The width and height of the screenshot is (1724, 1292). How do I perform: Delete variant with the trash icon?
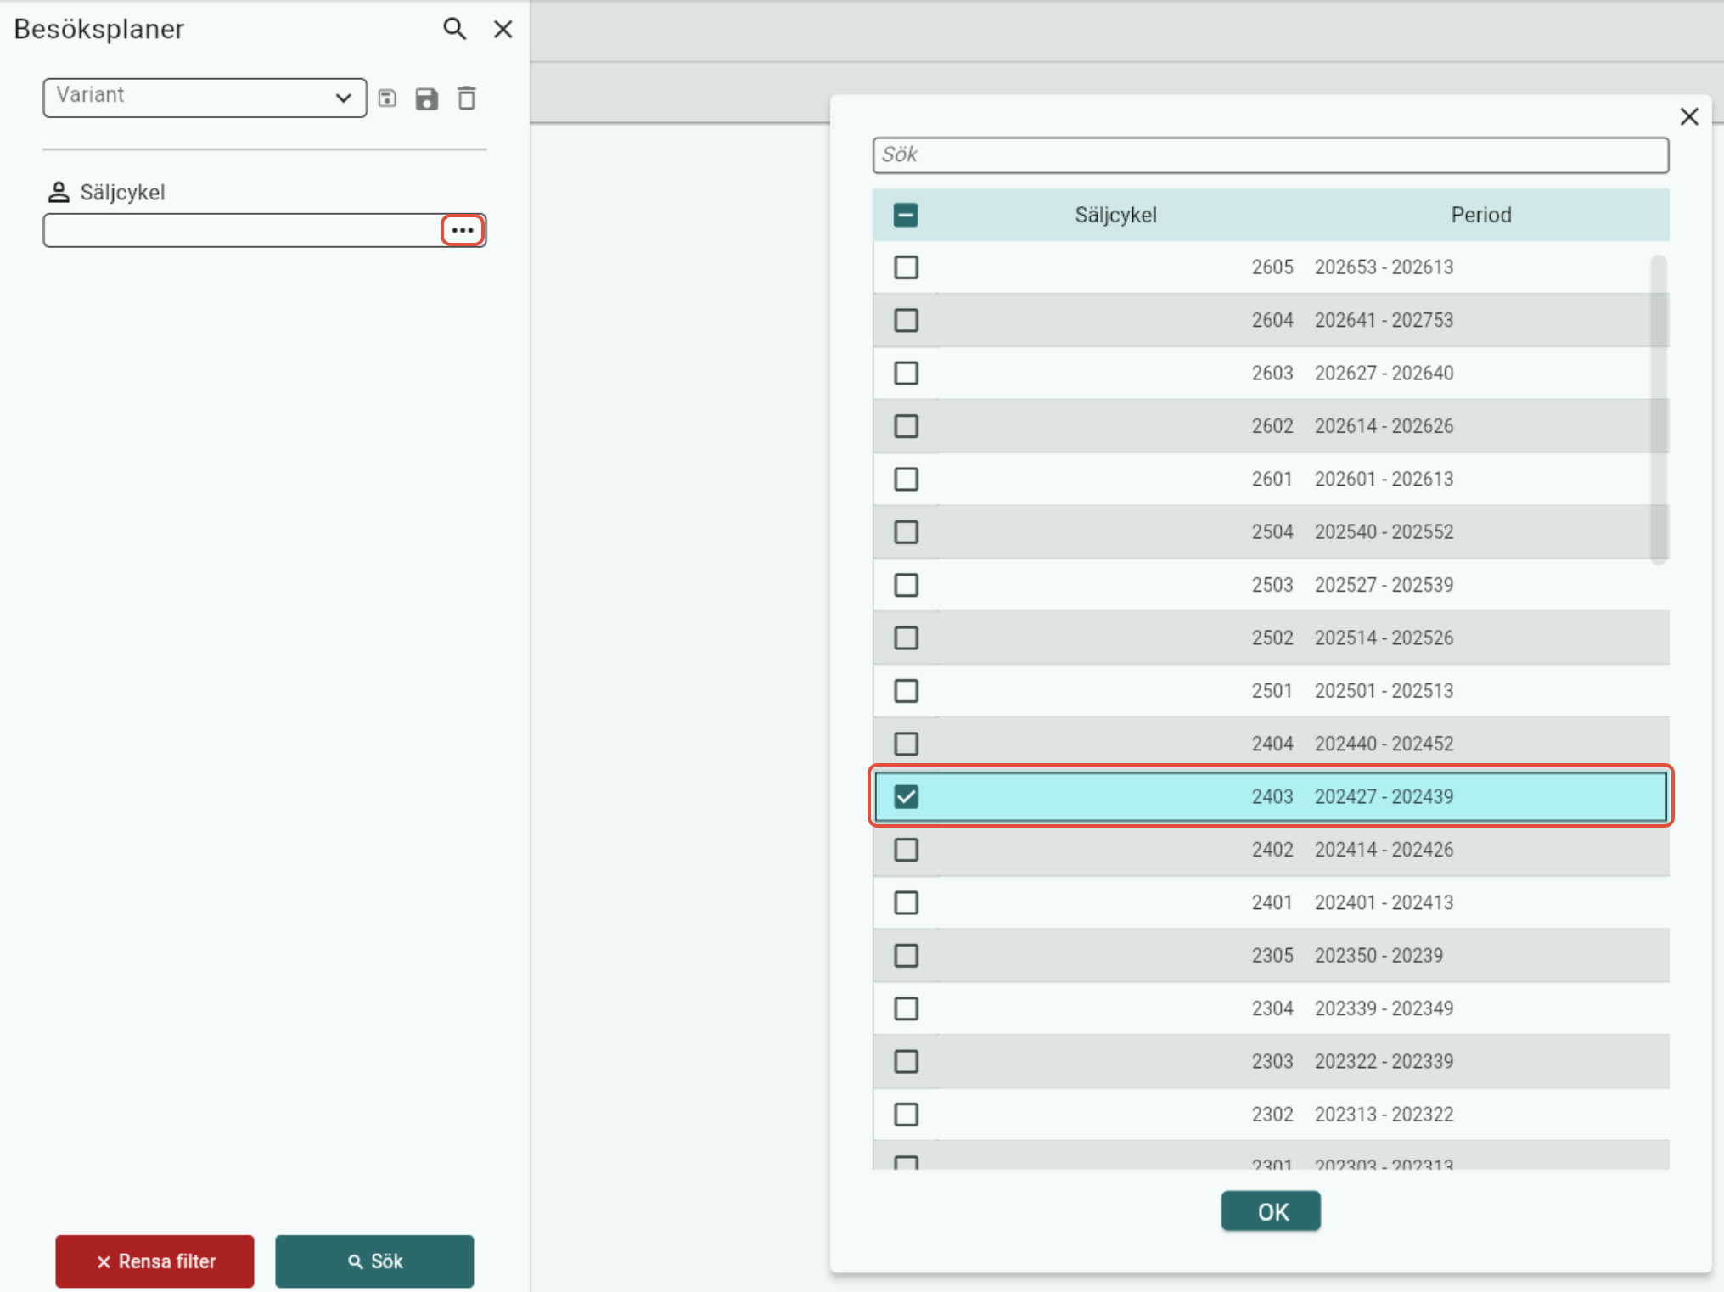[x=466, y=98]
